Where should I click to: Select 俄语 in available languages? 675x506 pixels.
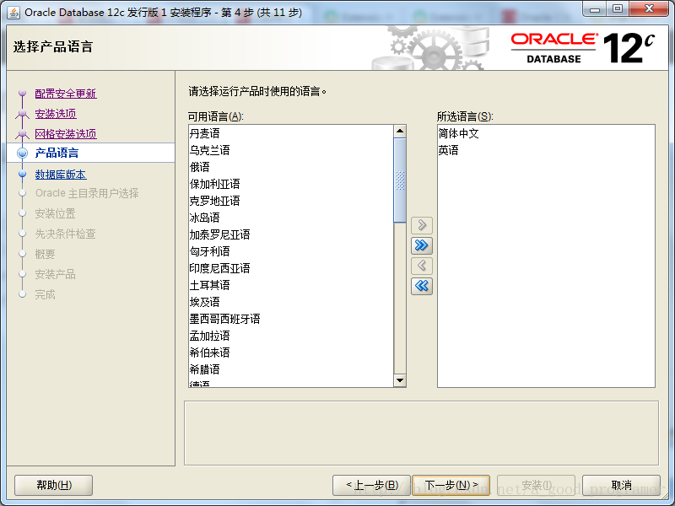[x=291, y=167]
